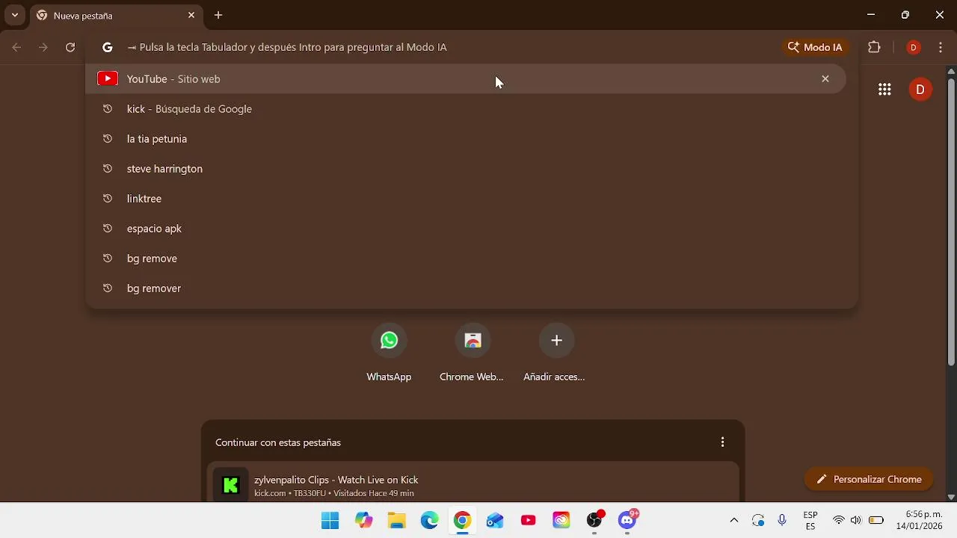Image resolution: width=957 pixels, height=538 pixels.
Task: Click microphone icon in system tray
Action: click(782, 521)
